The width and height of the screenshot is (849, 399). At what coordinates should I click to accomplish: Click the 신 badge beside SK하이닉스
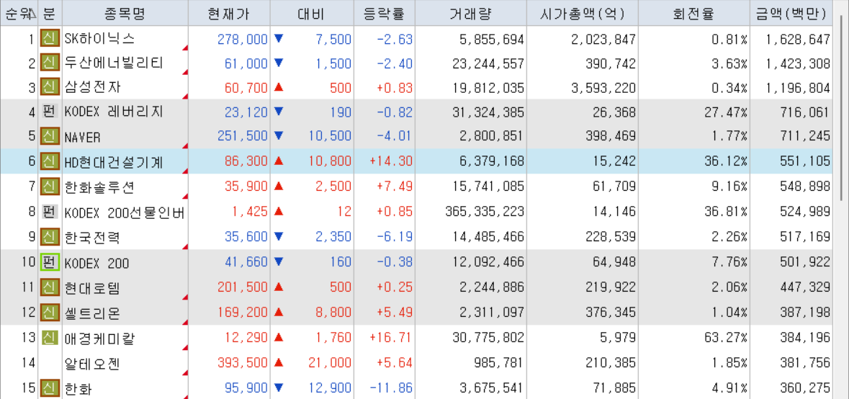point(49,39)
